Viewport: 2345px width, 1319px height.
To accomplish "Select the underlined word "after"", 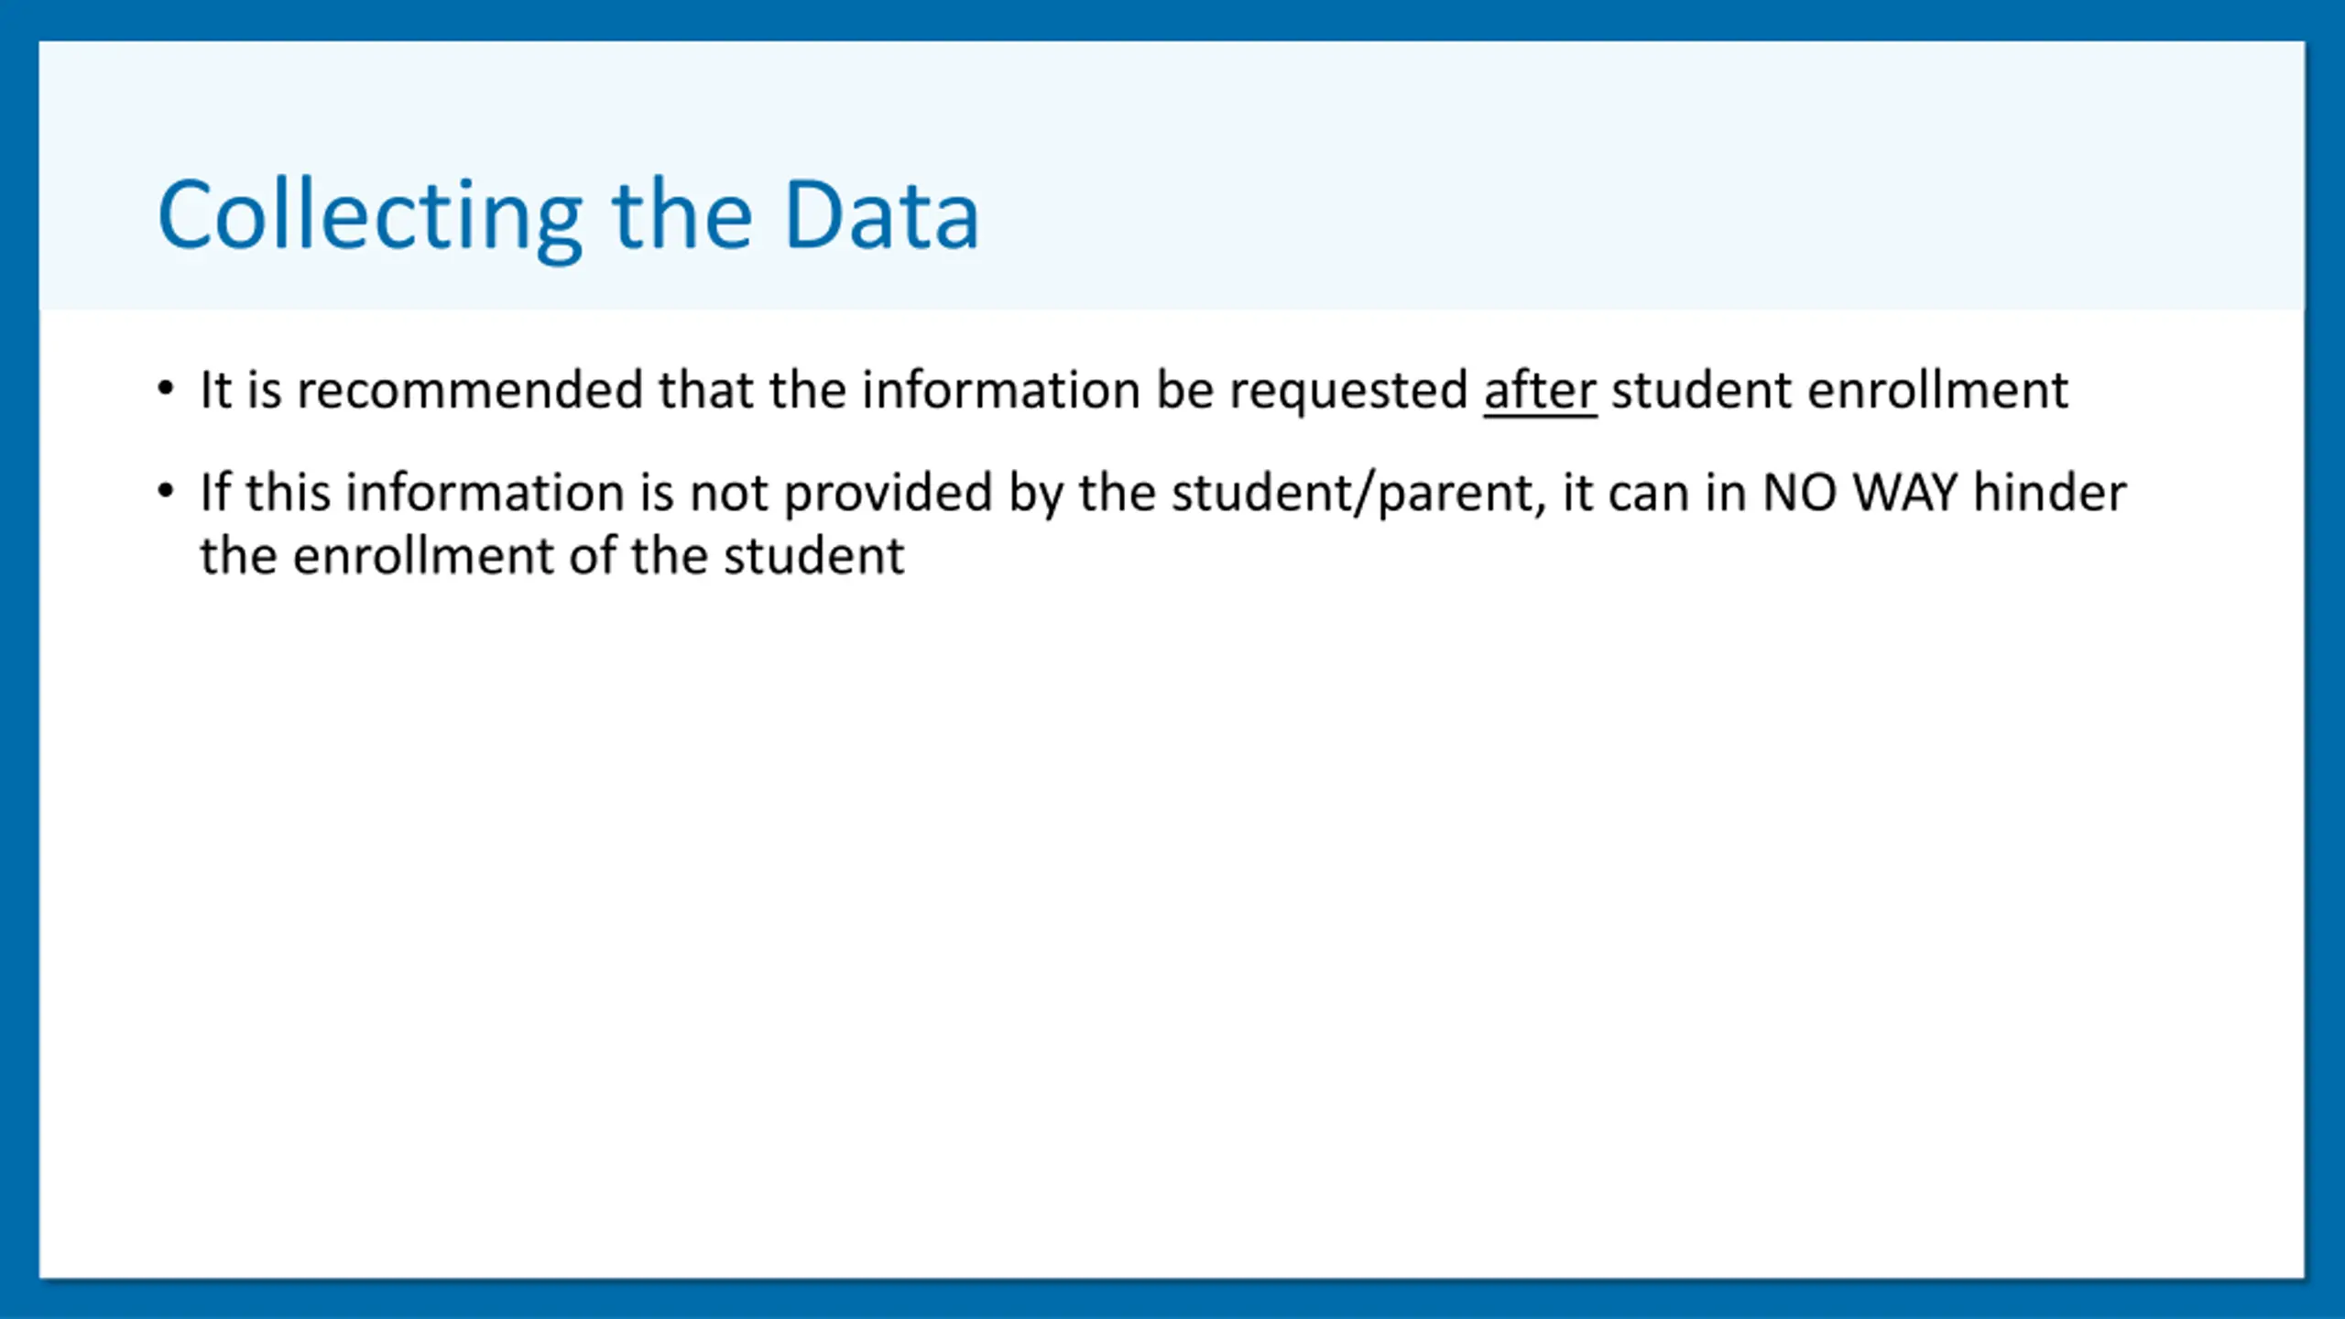I will tap(1540, 391).
